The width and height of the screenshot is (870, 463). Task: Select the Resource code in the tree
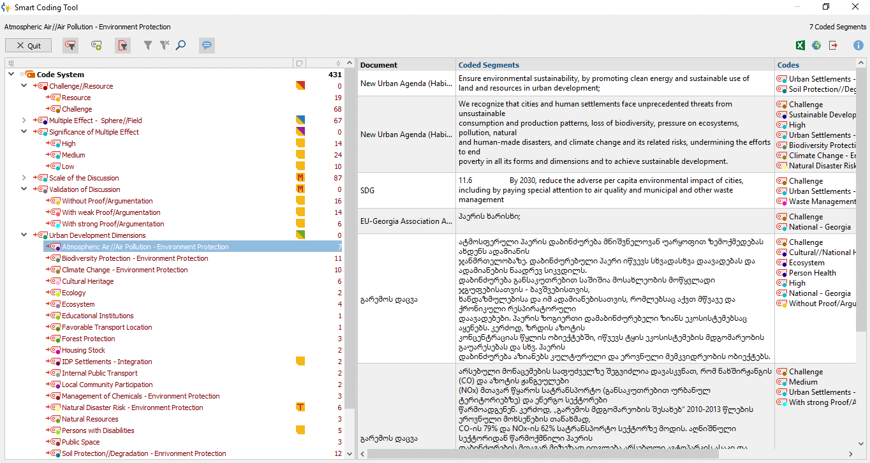coord(76,98)
